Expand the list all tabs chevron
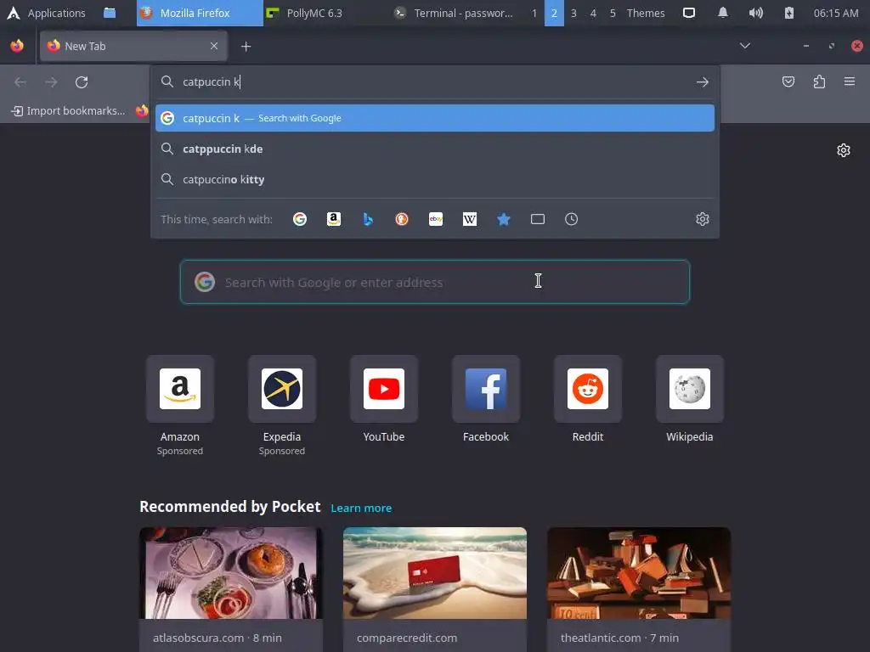Viewport: 870px width, 652px height. pos(745,46)
